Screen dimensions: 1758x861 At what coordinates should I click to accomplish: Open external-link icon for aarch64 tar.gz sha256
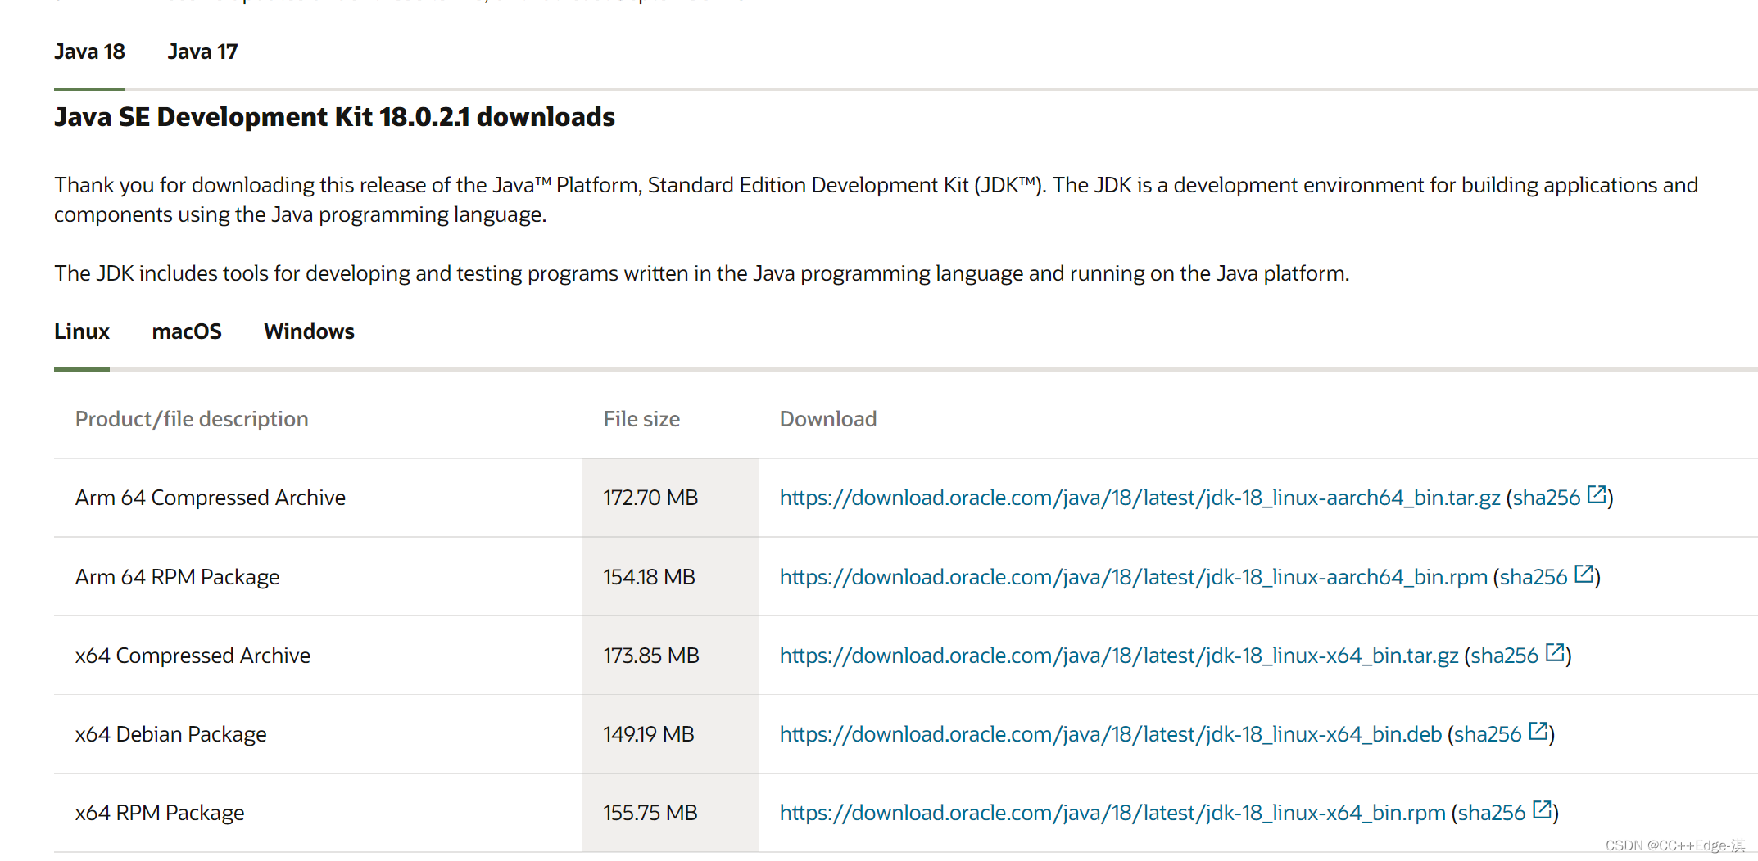click(1597, 494)
